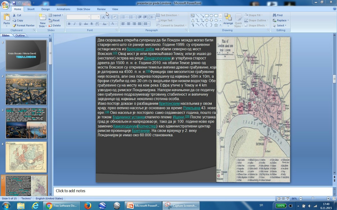Image resolution: width=337 pixels, height=210 pixels.
Task: Click the zoom slider in status bar
Action: [x=313, y=199]
